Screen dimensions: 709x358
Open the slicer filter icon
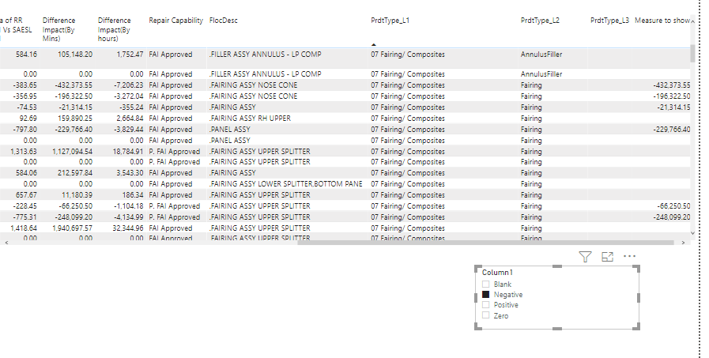click(x=585, y=257)
